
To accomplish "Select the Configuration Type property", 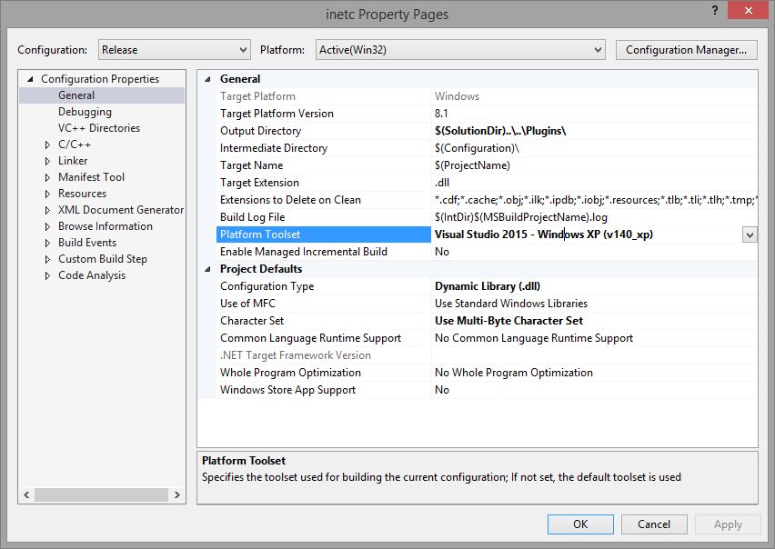I will click(x=267, y=286).
